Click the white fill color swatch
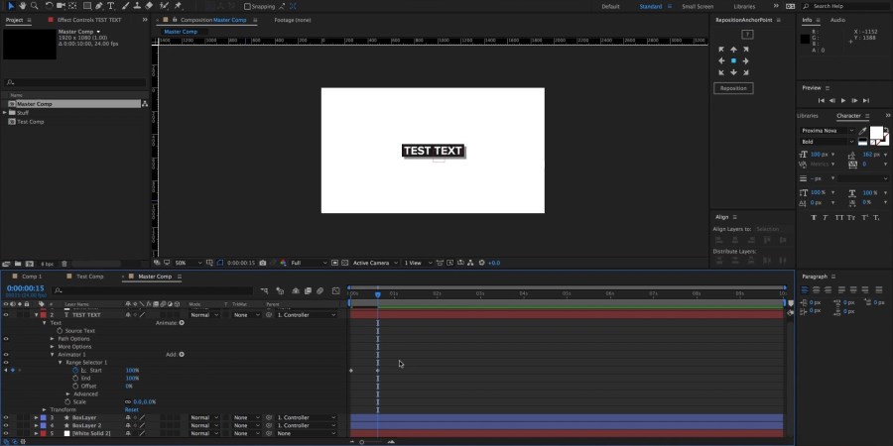This screenshot has width=893, height=446. 876,133
